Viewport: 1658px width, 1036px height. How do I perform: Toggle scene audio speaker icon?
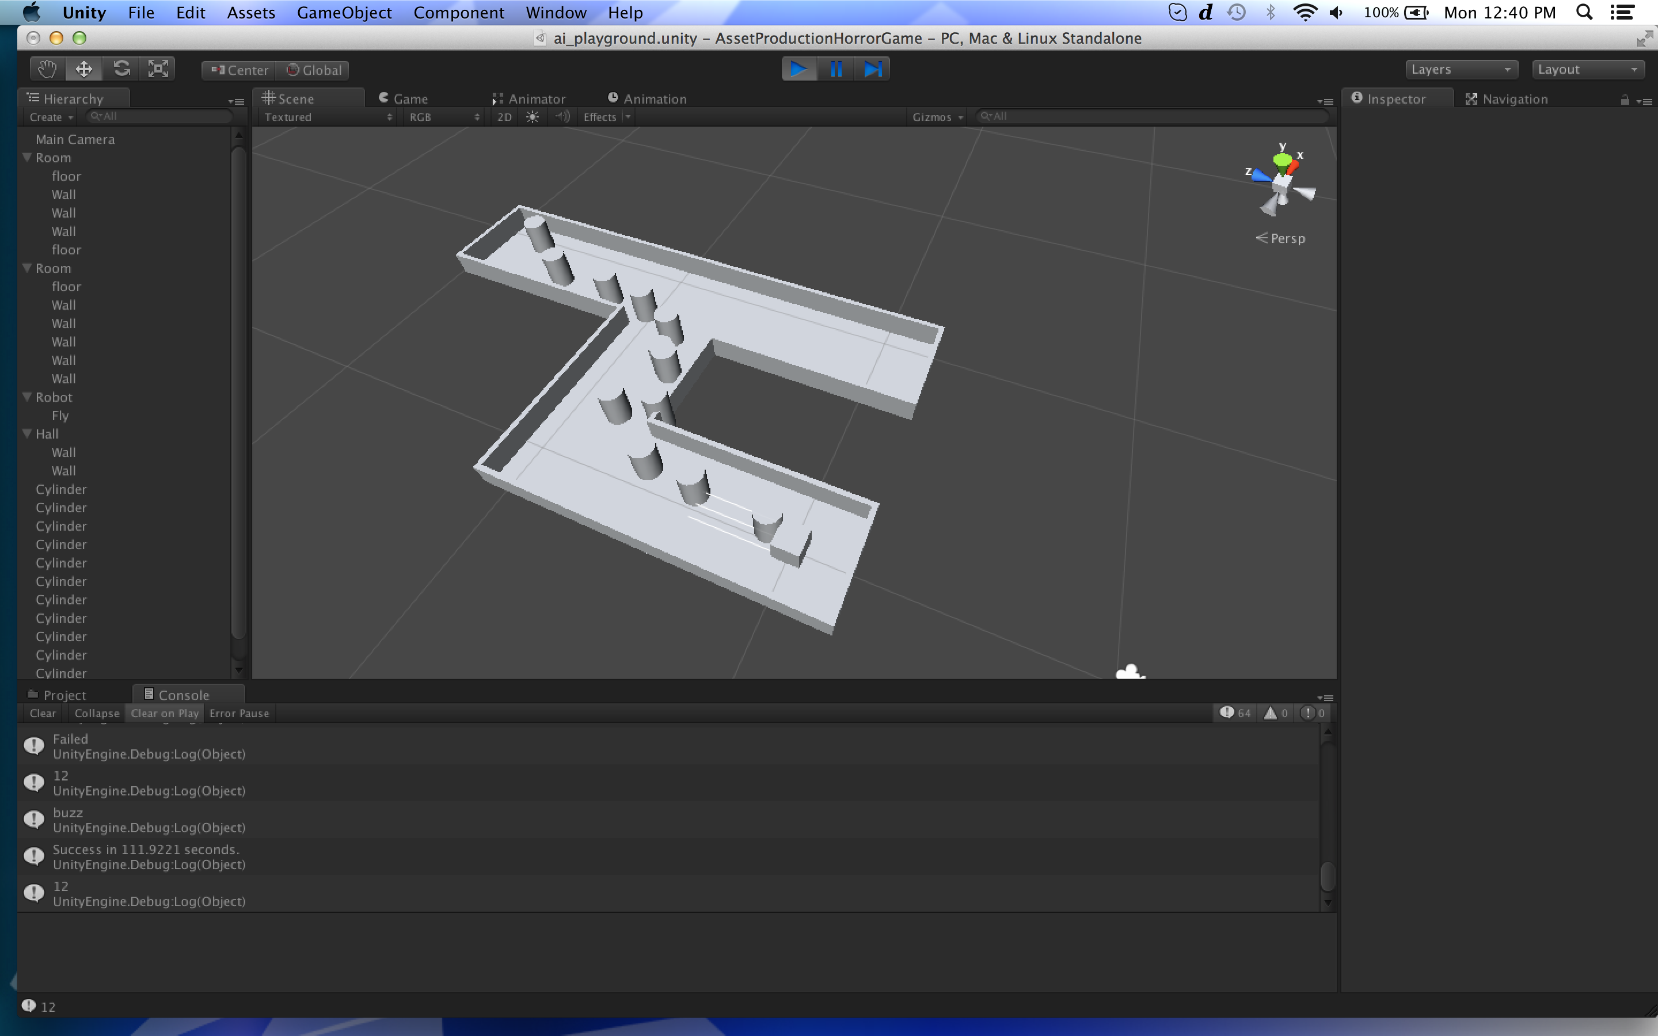pyautogui.click(x=562, y=117)
